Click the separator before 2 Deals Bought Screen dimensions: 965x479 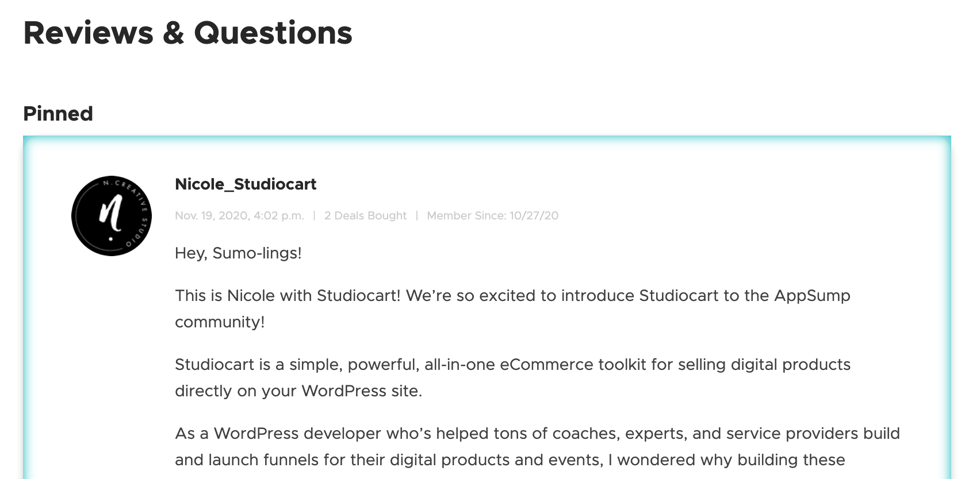click(x=314, y=216)
